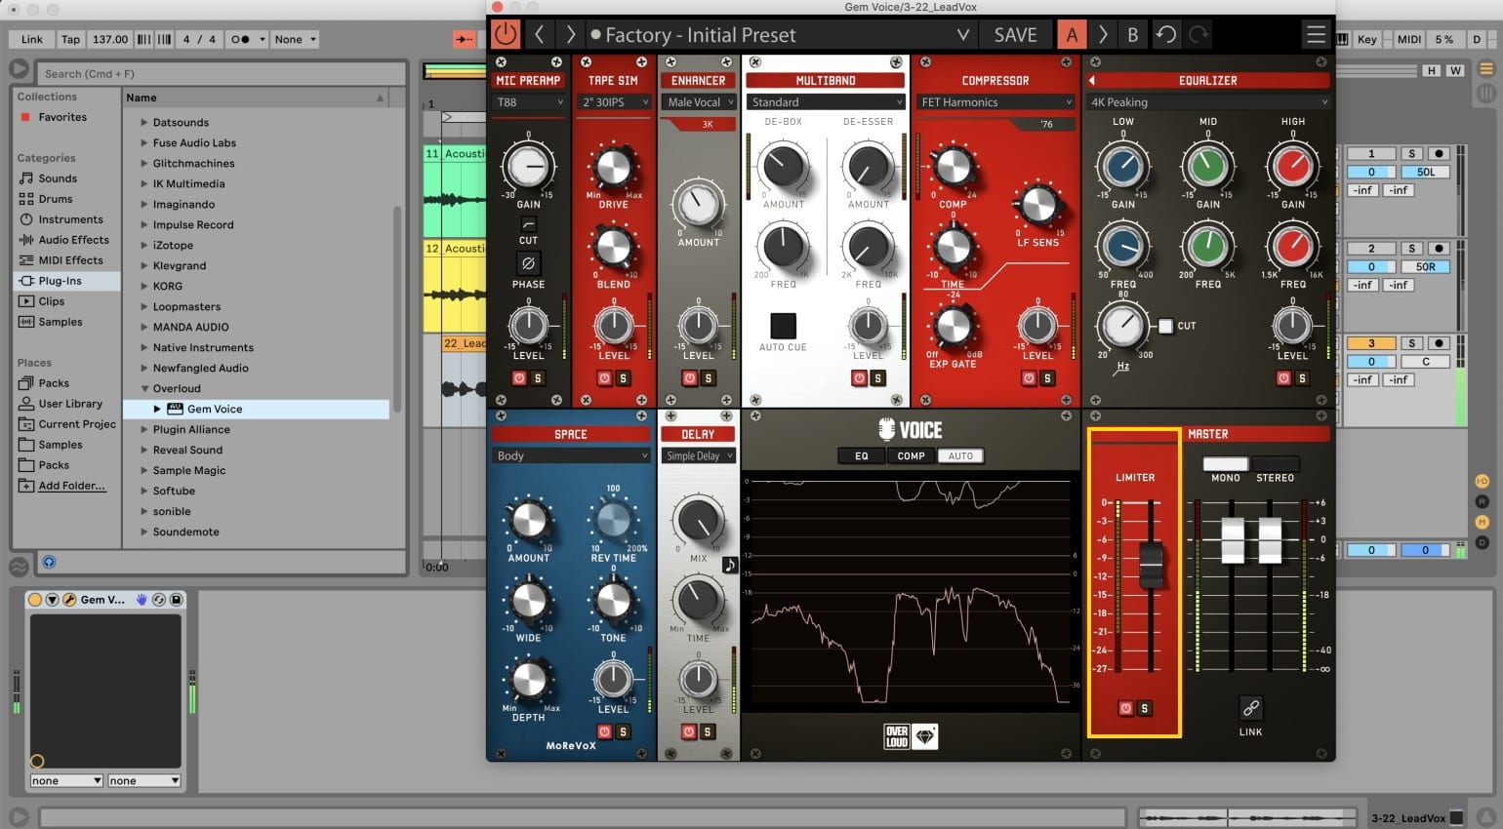Screen dimensions: 1503x829
Task: Turn off the Tape Sim module power icon
Action: 604,378
